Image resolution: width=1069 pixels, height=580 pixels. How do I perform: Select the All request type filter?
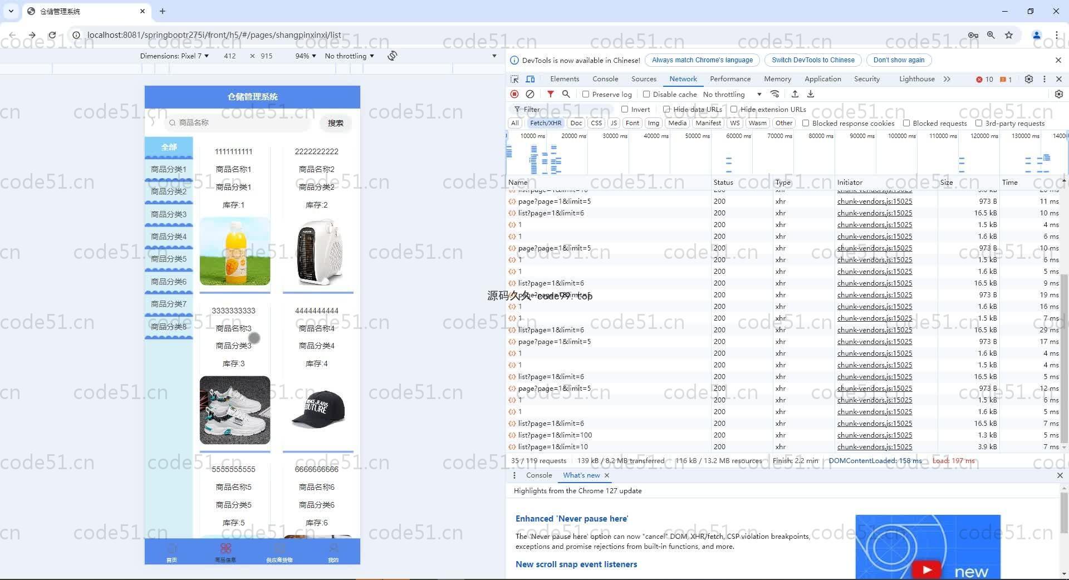pos(515,123)
